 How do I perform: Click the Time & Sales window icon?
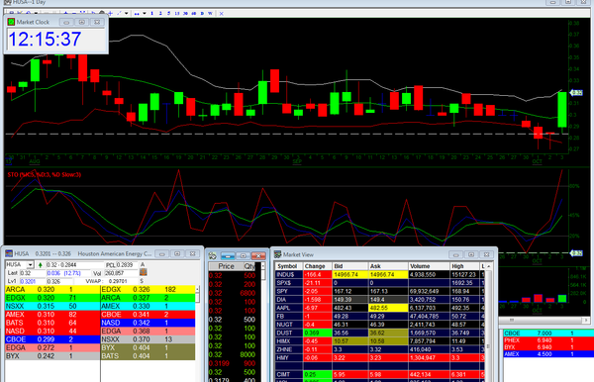pyautogui.click(x=212, y=256)
